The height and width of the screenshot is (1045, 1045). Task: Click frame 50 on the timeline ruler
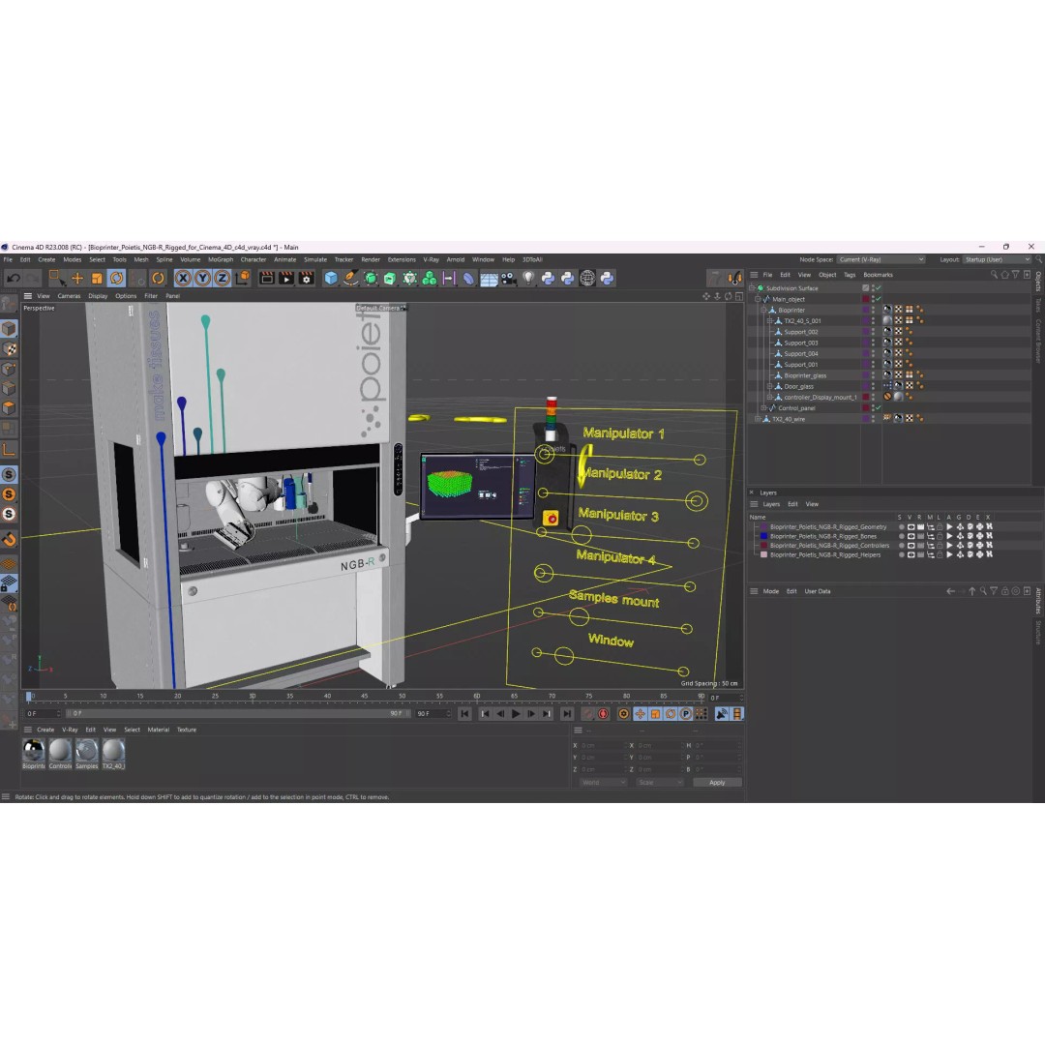coord(402,697)
